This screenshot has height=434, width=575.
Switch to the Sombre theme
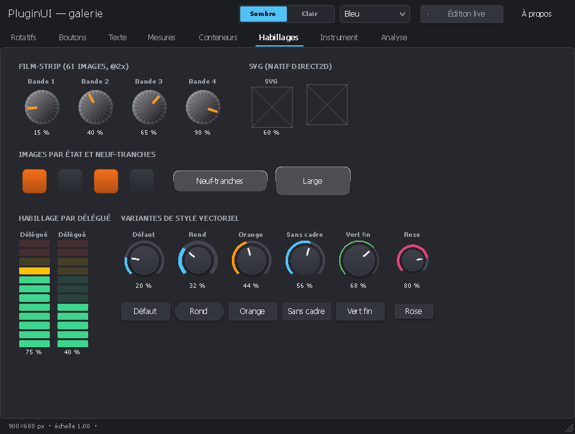pyautogui.click(x=263, y=14)
